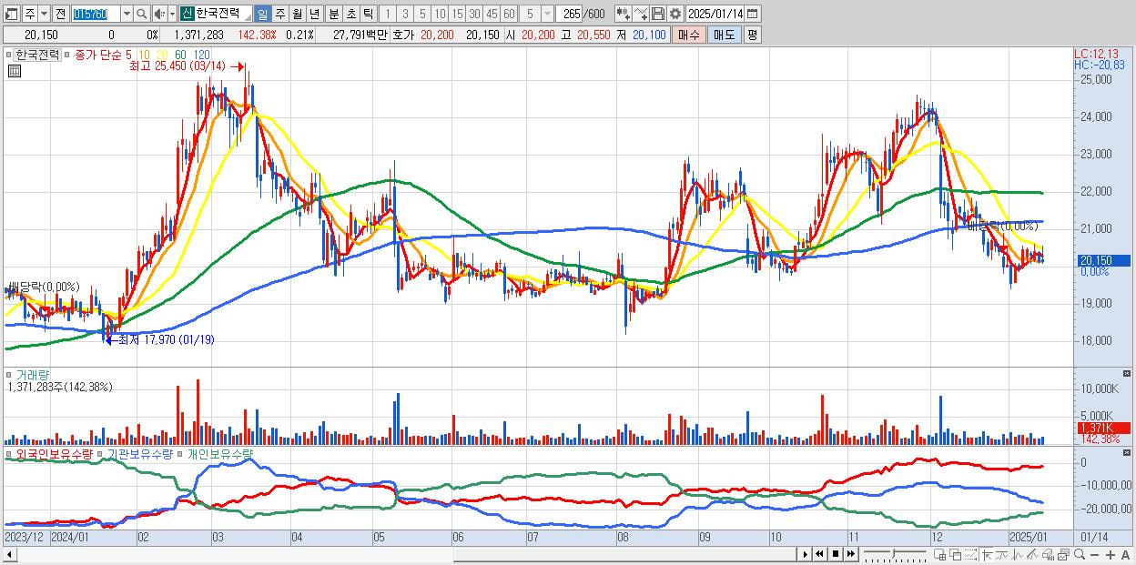Viewport: 1136px width, 565px height.
Task: Select interval 60 tab
Action: [509, 14]
